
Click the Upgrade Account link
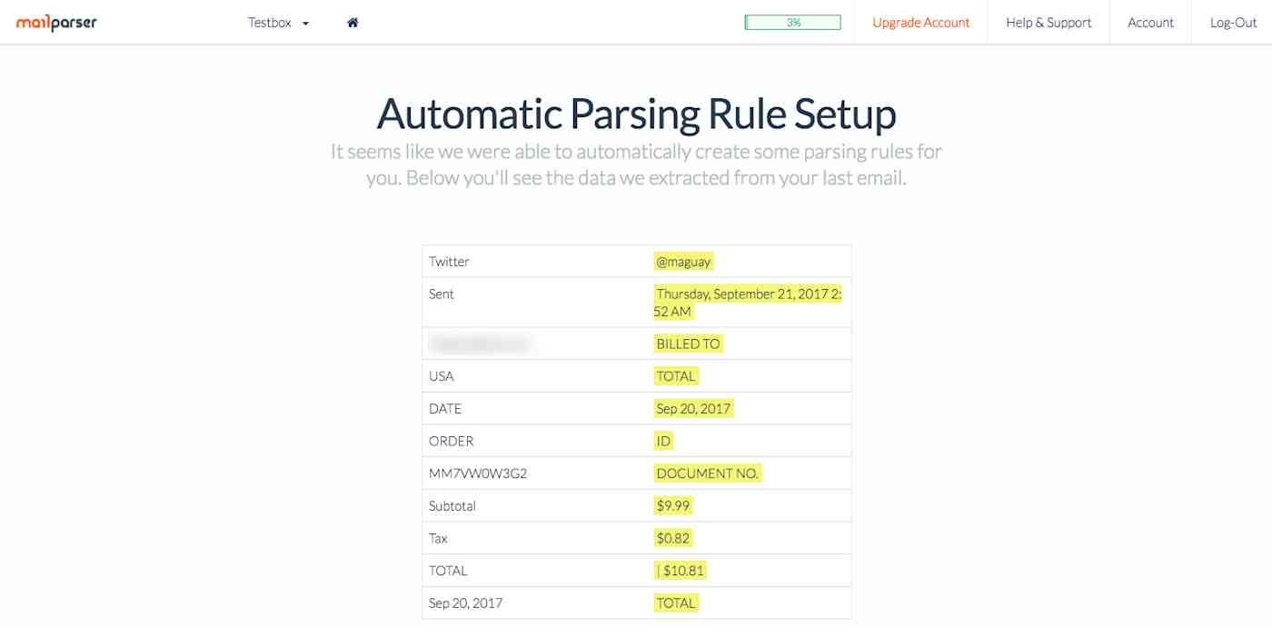point(920,22)
